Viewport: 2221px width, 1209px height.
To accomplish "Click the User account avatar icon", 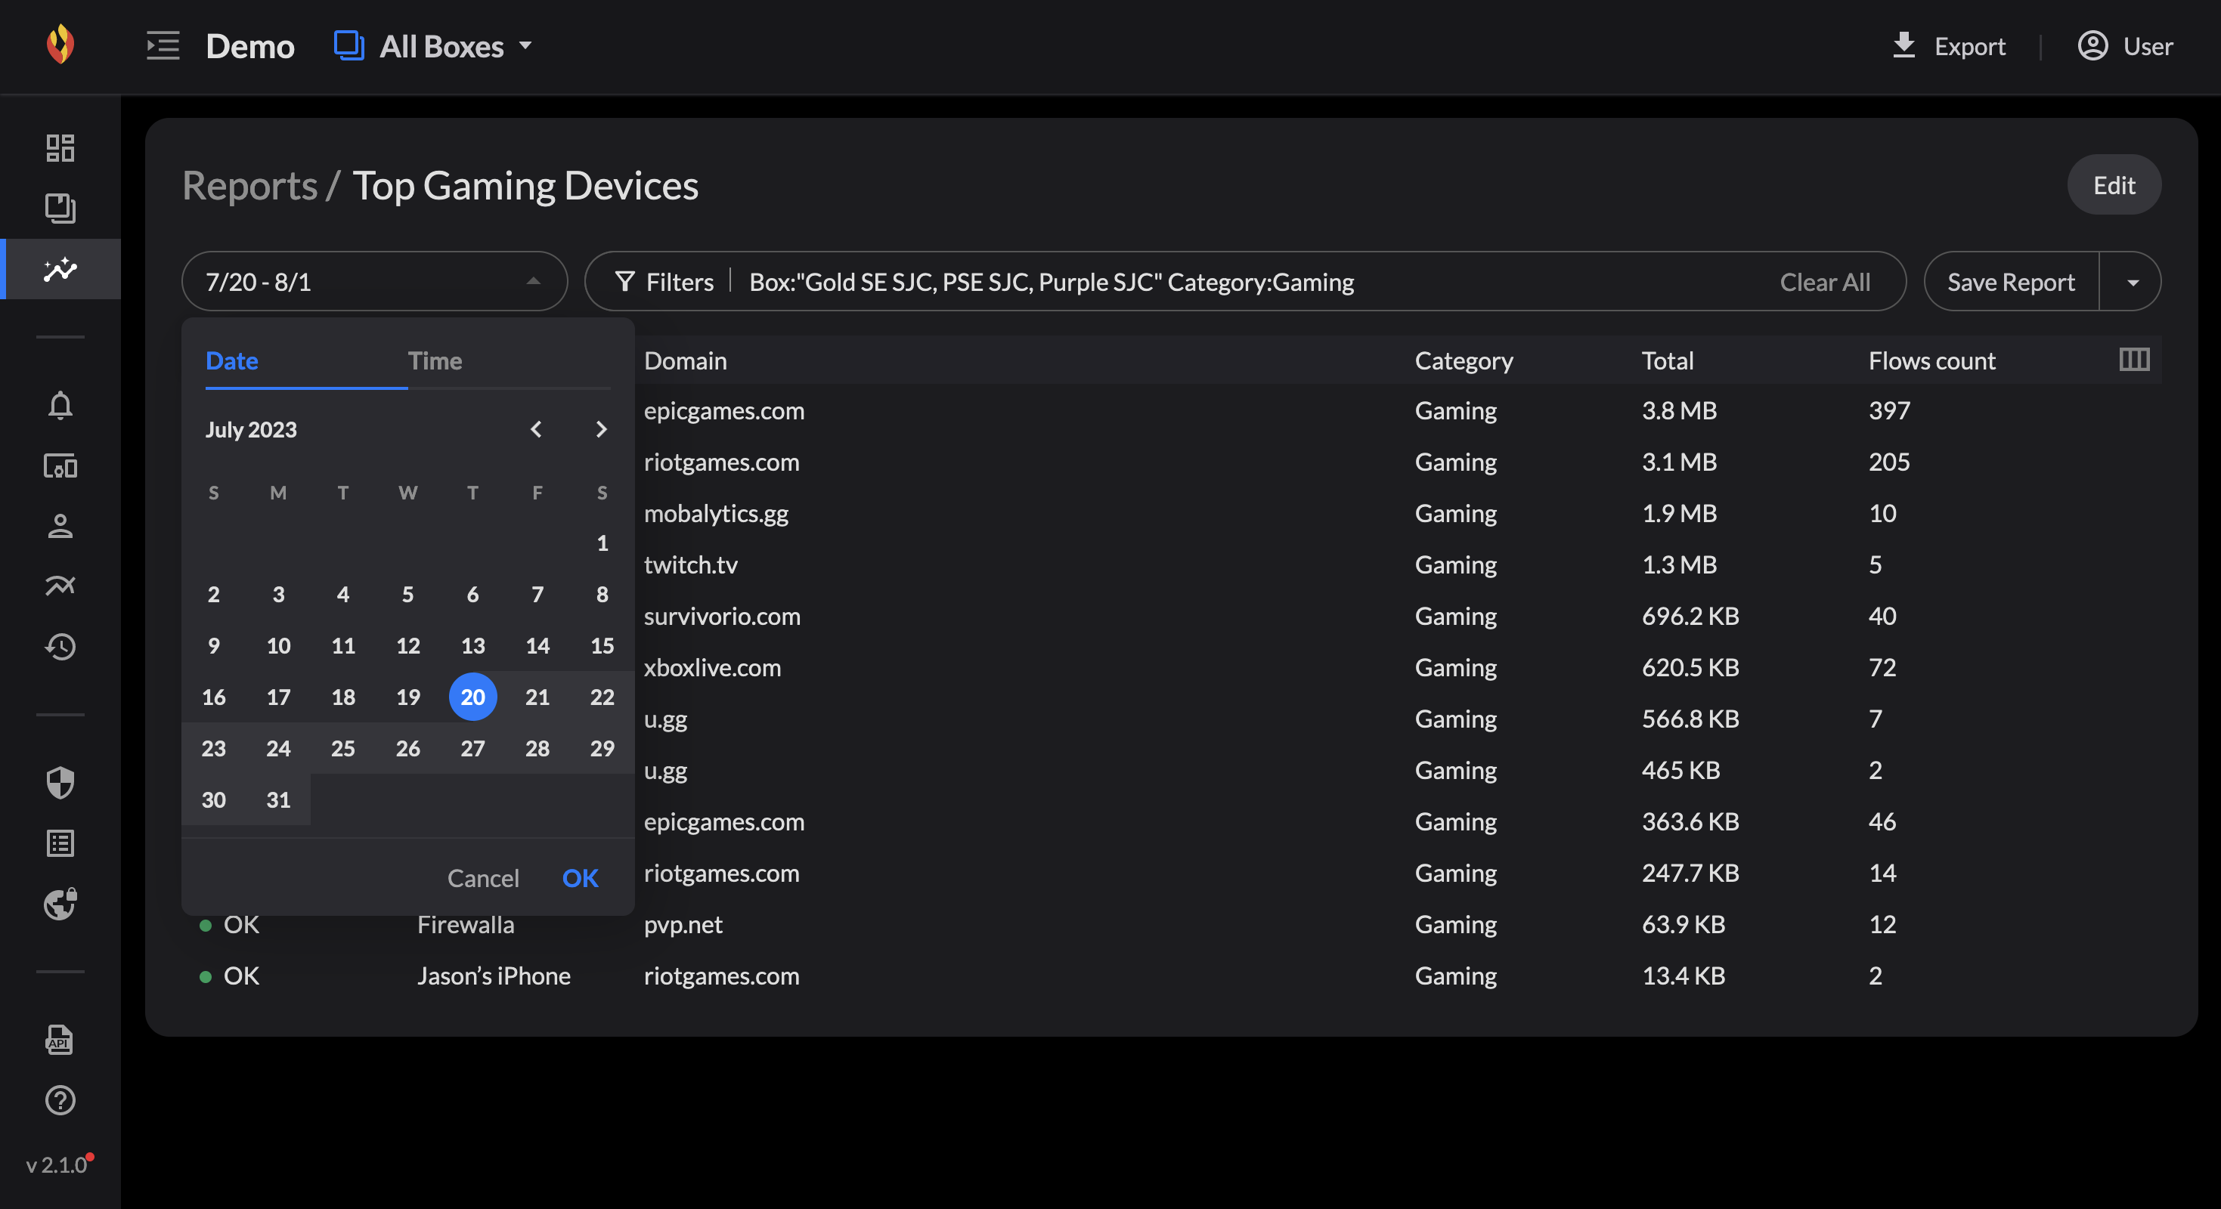I will [x=2092, y=45].
